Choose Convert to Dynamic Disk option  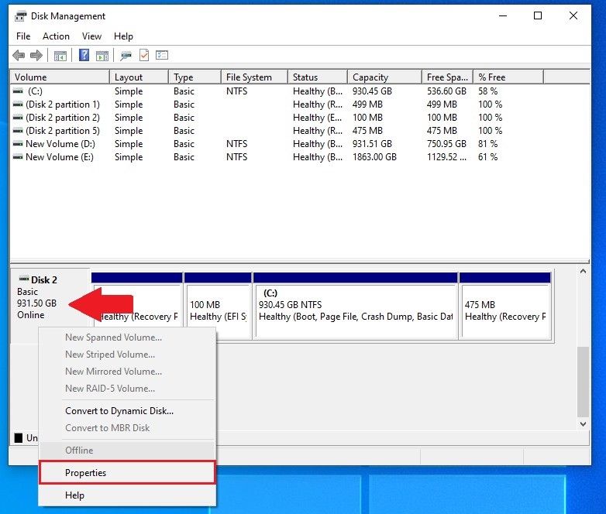click(127, 411)
